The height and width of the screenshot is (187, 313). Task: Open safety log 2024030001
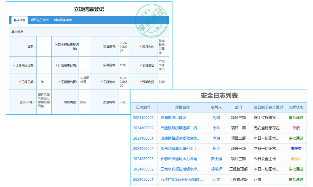pos(144,180)
